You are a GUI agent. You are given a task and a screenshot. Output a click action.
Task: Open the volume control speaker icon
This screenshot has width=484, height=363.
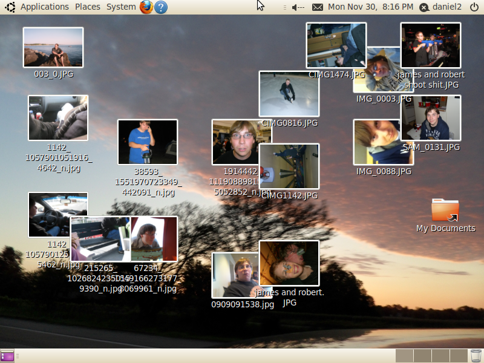pos(298,7)
